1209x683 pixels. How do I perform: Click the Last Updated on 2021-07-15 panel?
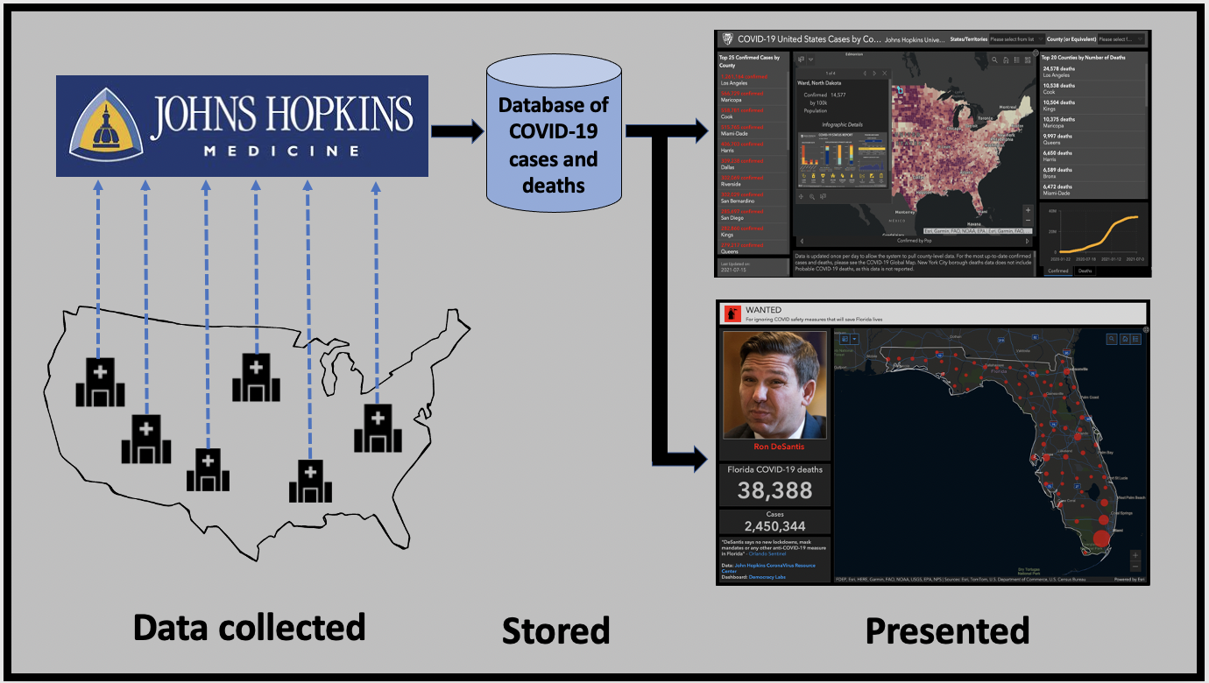point(753,267)
